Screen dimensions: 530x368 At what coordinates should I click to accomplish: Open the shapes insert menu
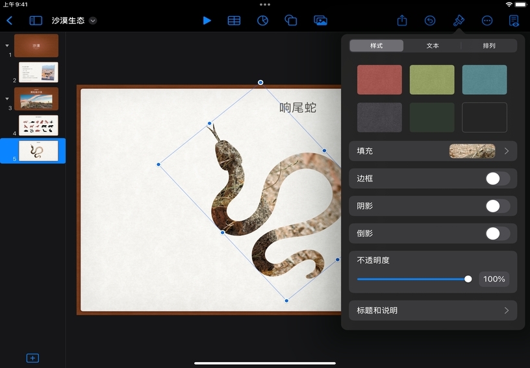(291, 21)
